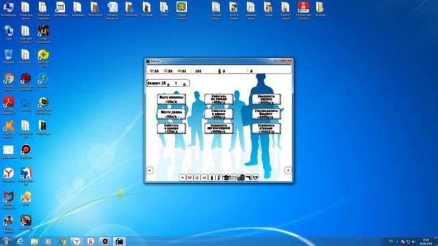
Task: Choose the 'Работать в офисе' job button
Action: coord(219,114)
